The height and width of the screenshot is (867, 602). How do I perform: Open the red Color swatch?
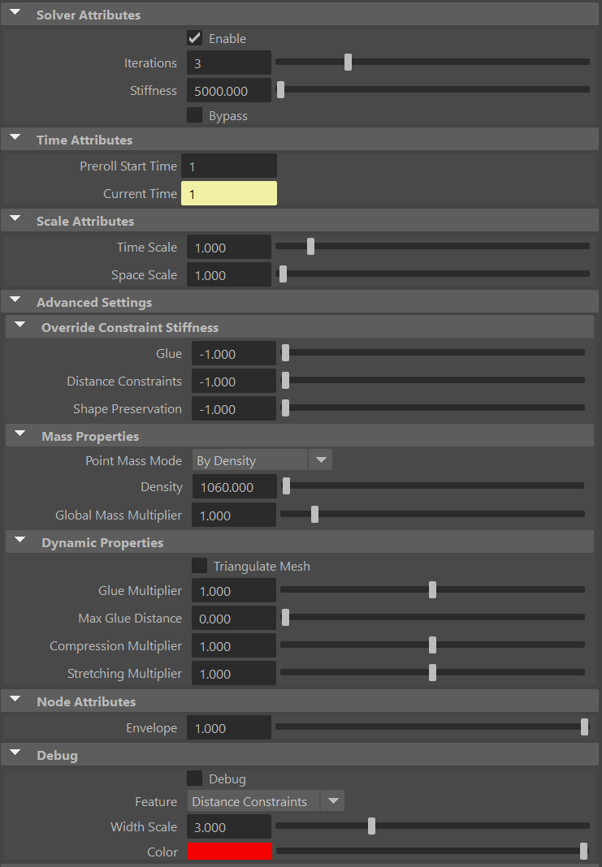coord(230,852)
